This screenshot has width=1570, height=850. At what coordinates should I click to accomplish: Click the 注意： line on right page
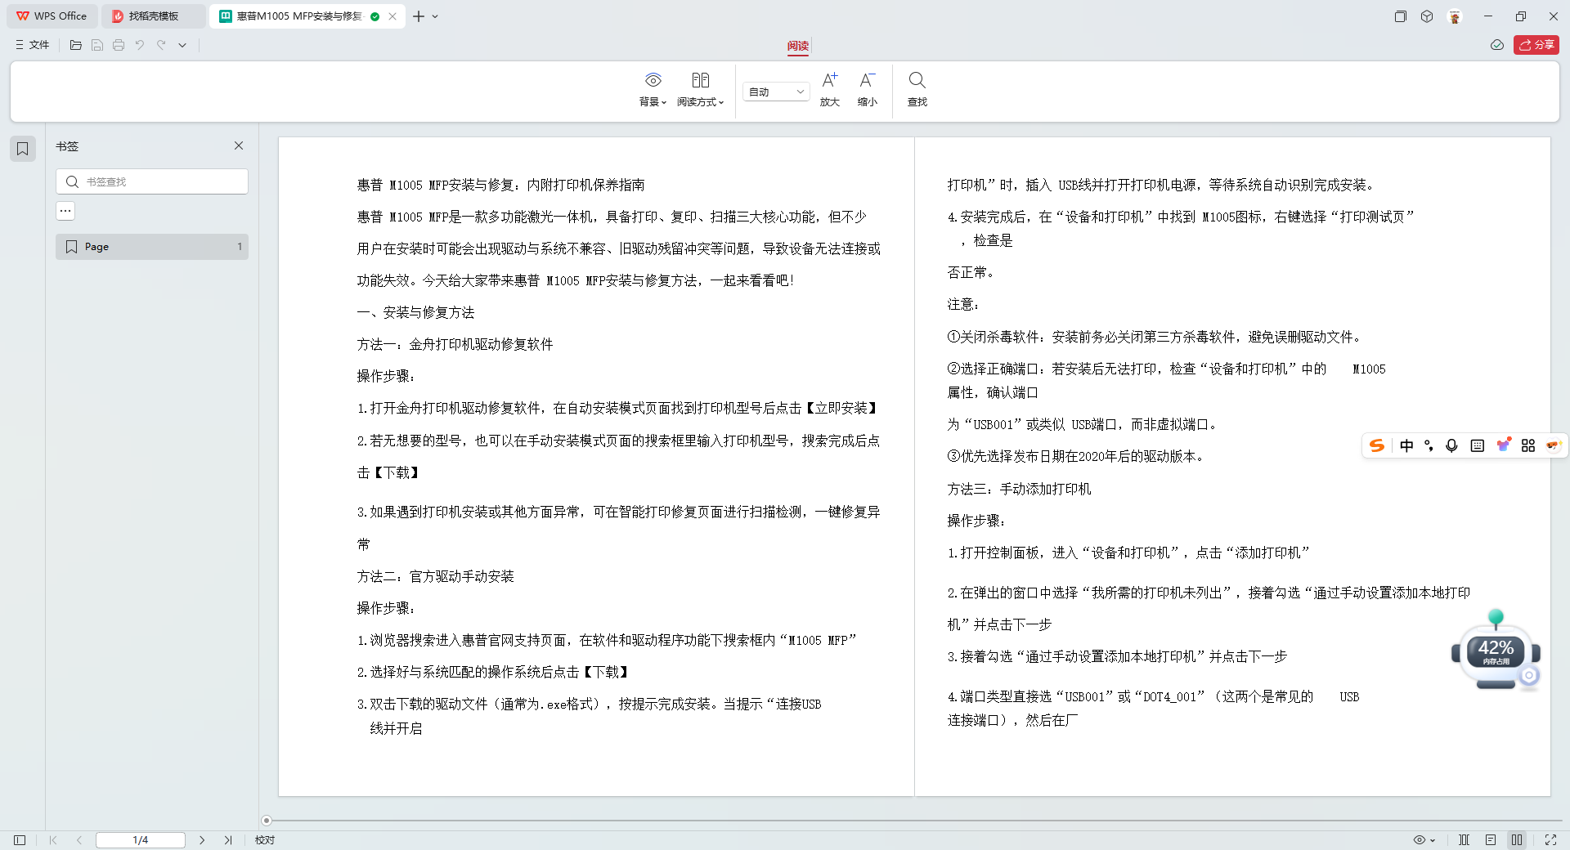click(x=963, y=305)
